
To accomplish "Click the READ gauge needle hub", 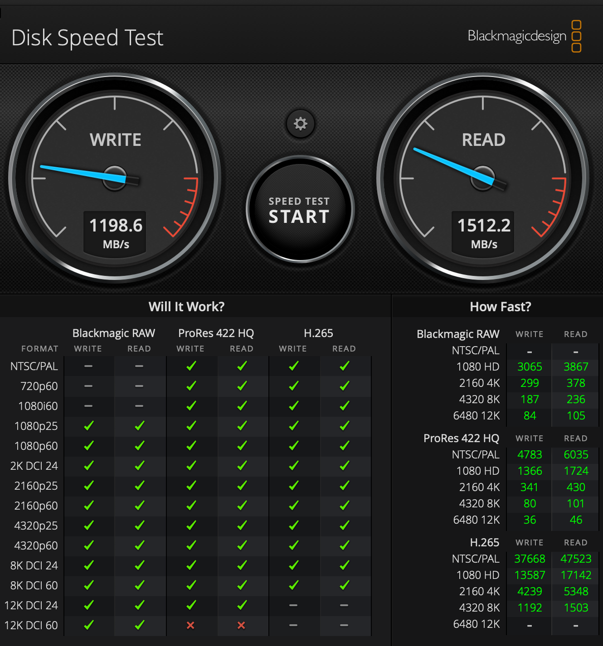I will pyautogui.click(x=483, y=178).
